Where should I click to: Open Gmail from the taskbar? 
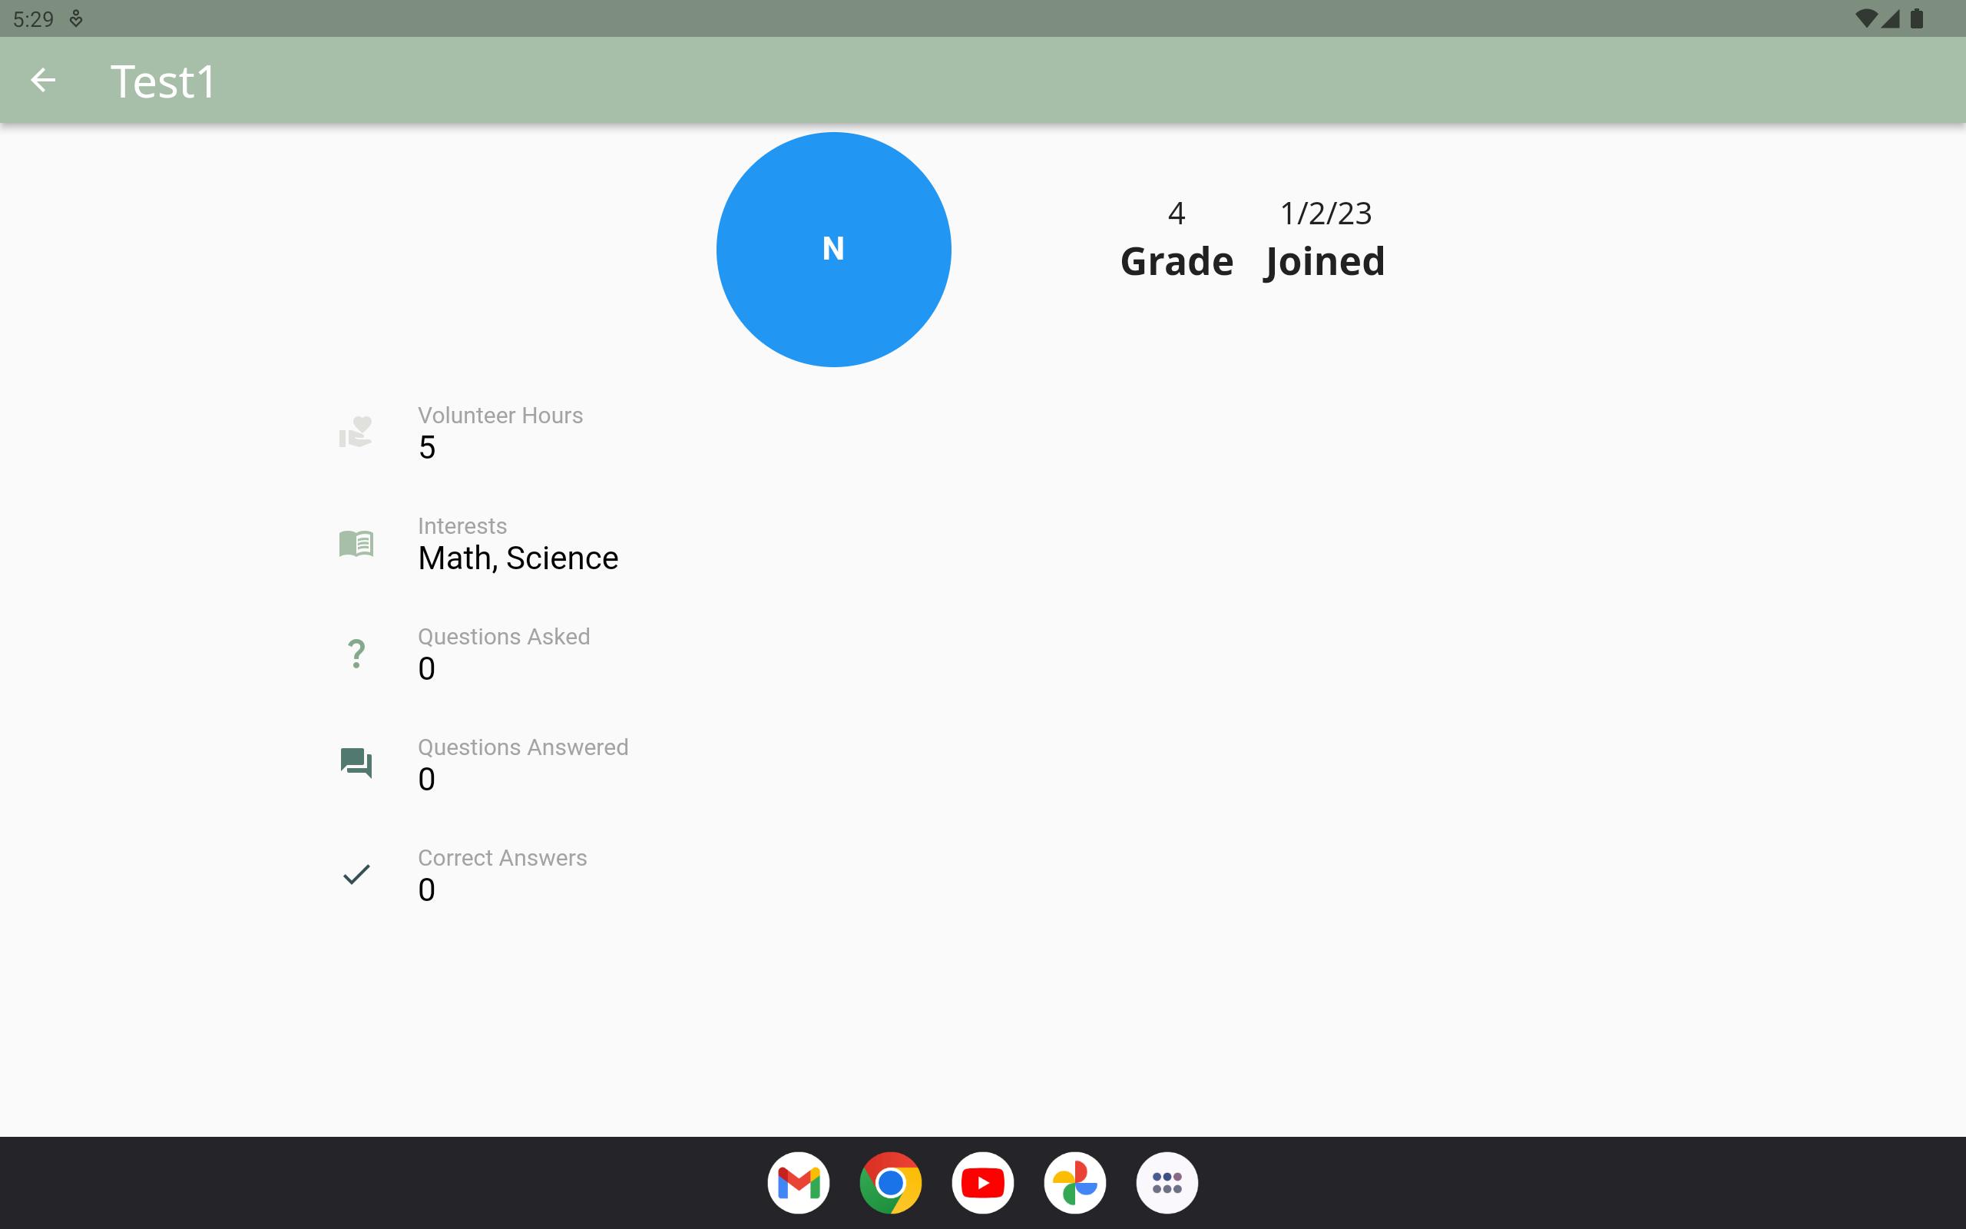[798, 1183]
